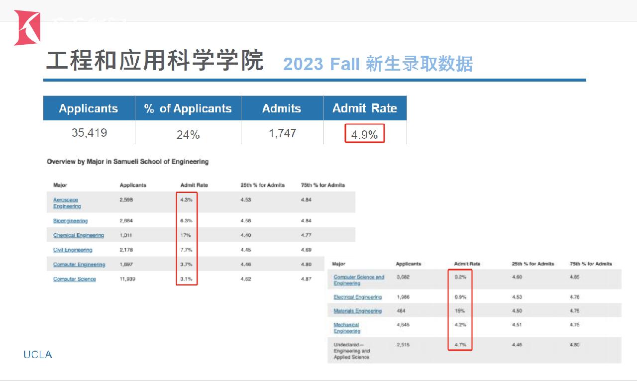Screen dimensions: 637x381
Task: Select Bioengineering admit rate 6.3%
Action: (x=187, y=221)
